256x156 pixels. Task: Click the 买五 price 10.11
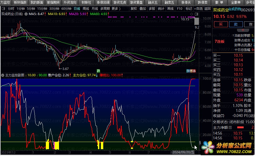(238, 75)
